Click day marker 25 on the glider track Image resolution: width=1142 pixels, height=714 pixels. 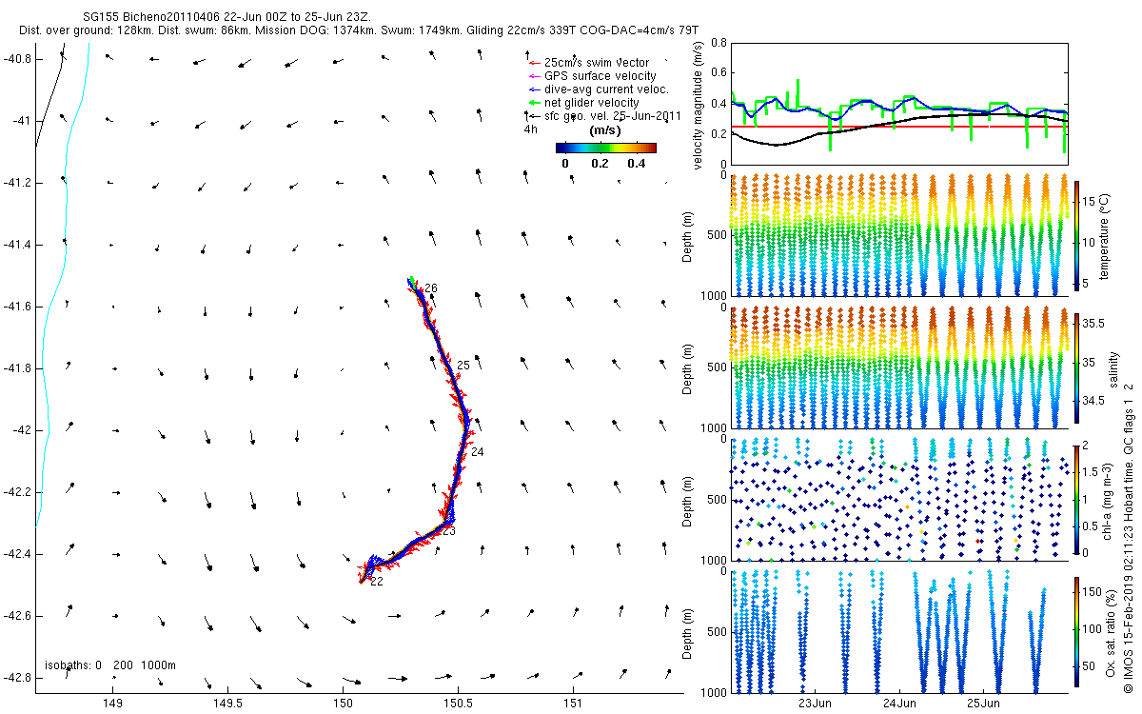(463, 366)
